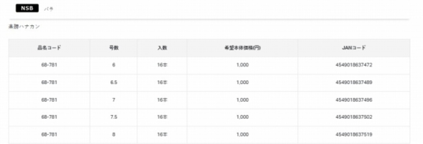Click JAN code 4549018637472
This screenshot has height=144, width=423.
(x=354, y=65)
